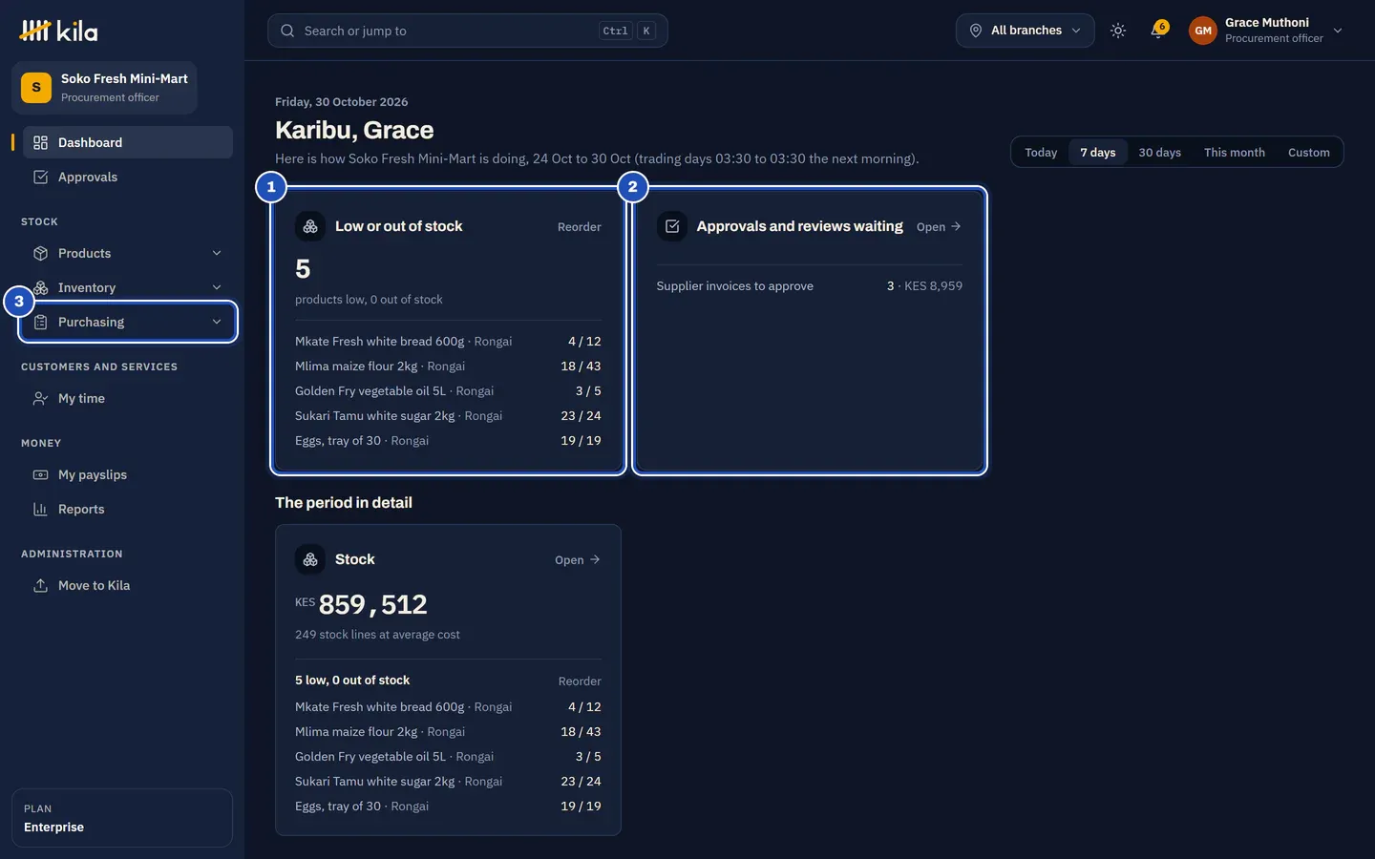Click the search magnifier icon

pos(287,31)
